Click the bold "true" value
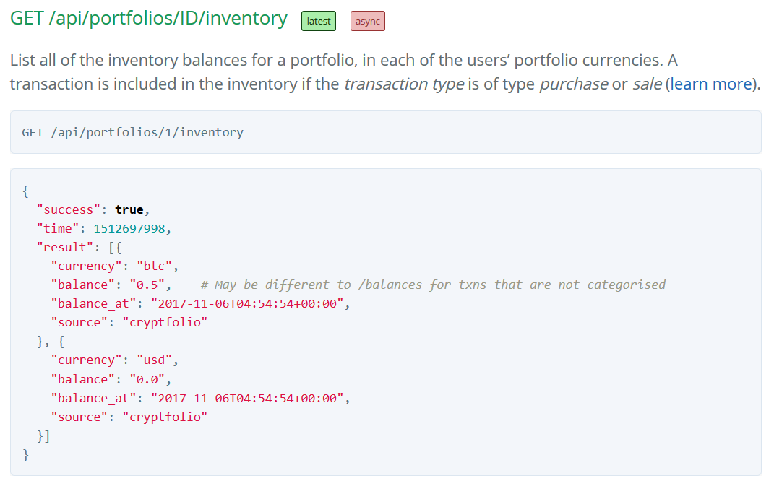The width and height of the screenshot is (774, 486). click(129, 209)
